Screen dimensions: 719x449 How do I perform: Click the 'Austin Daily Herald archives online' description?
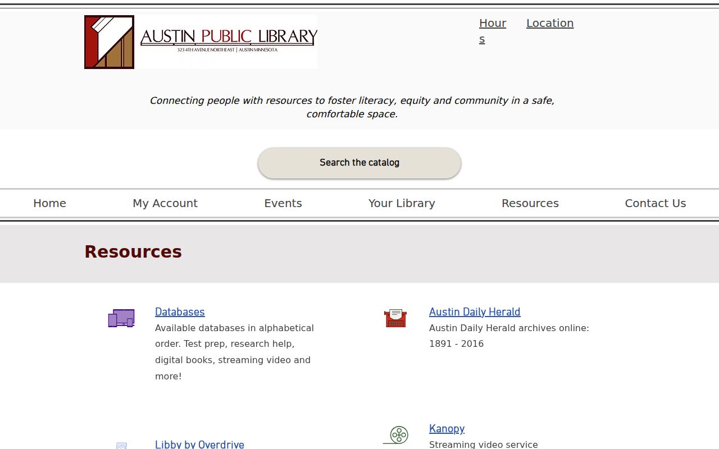(x=509, y=336)
